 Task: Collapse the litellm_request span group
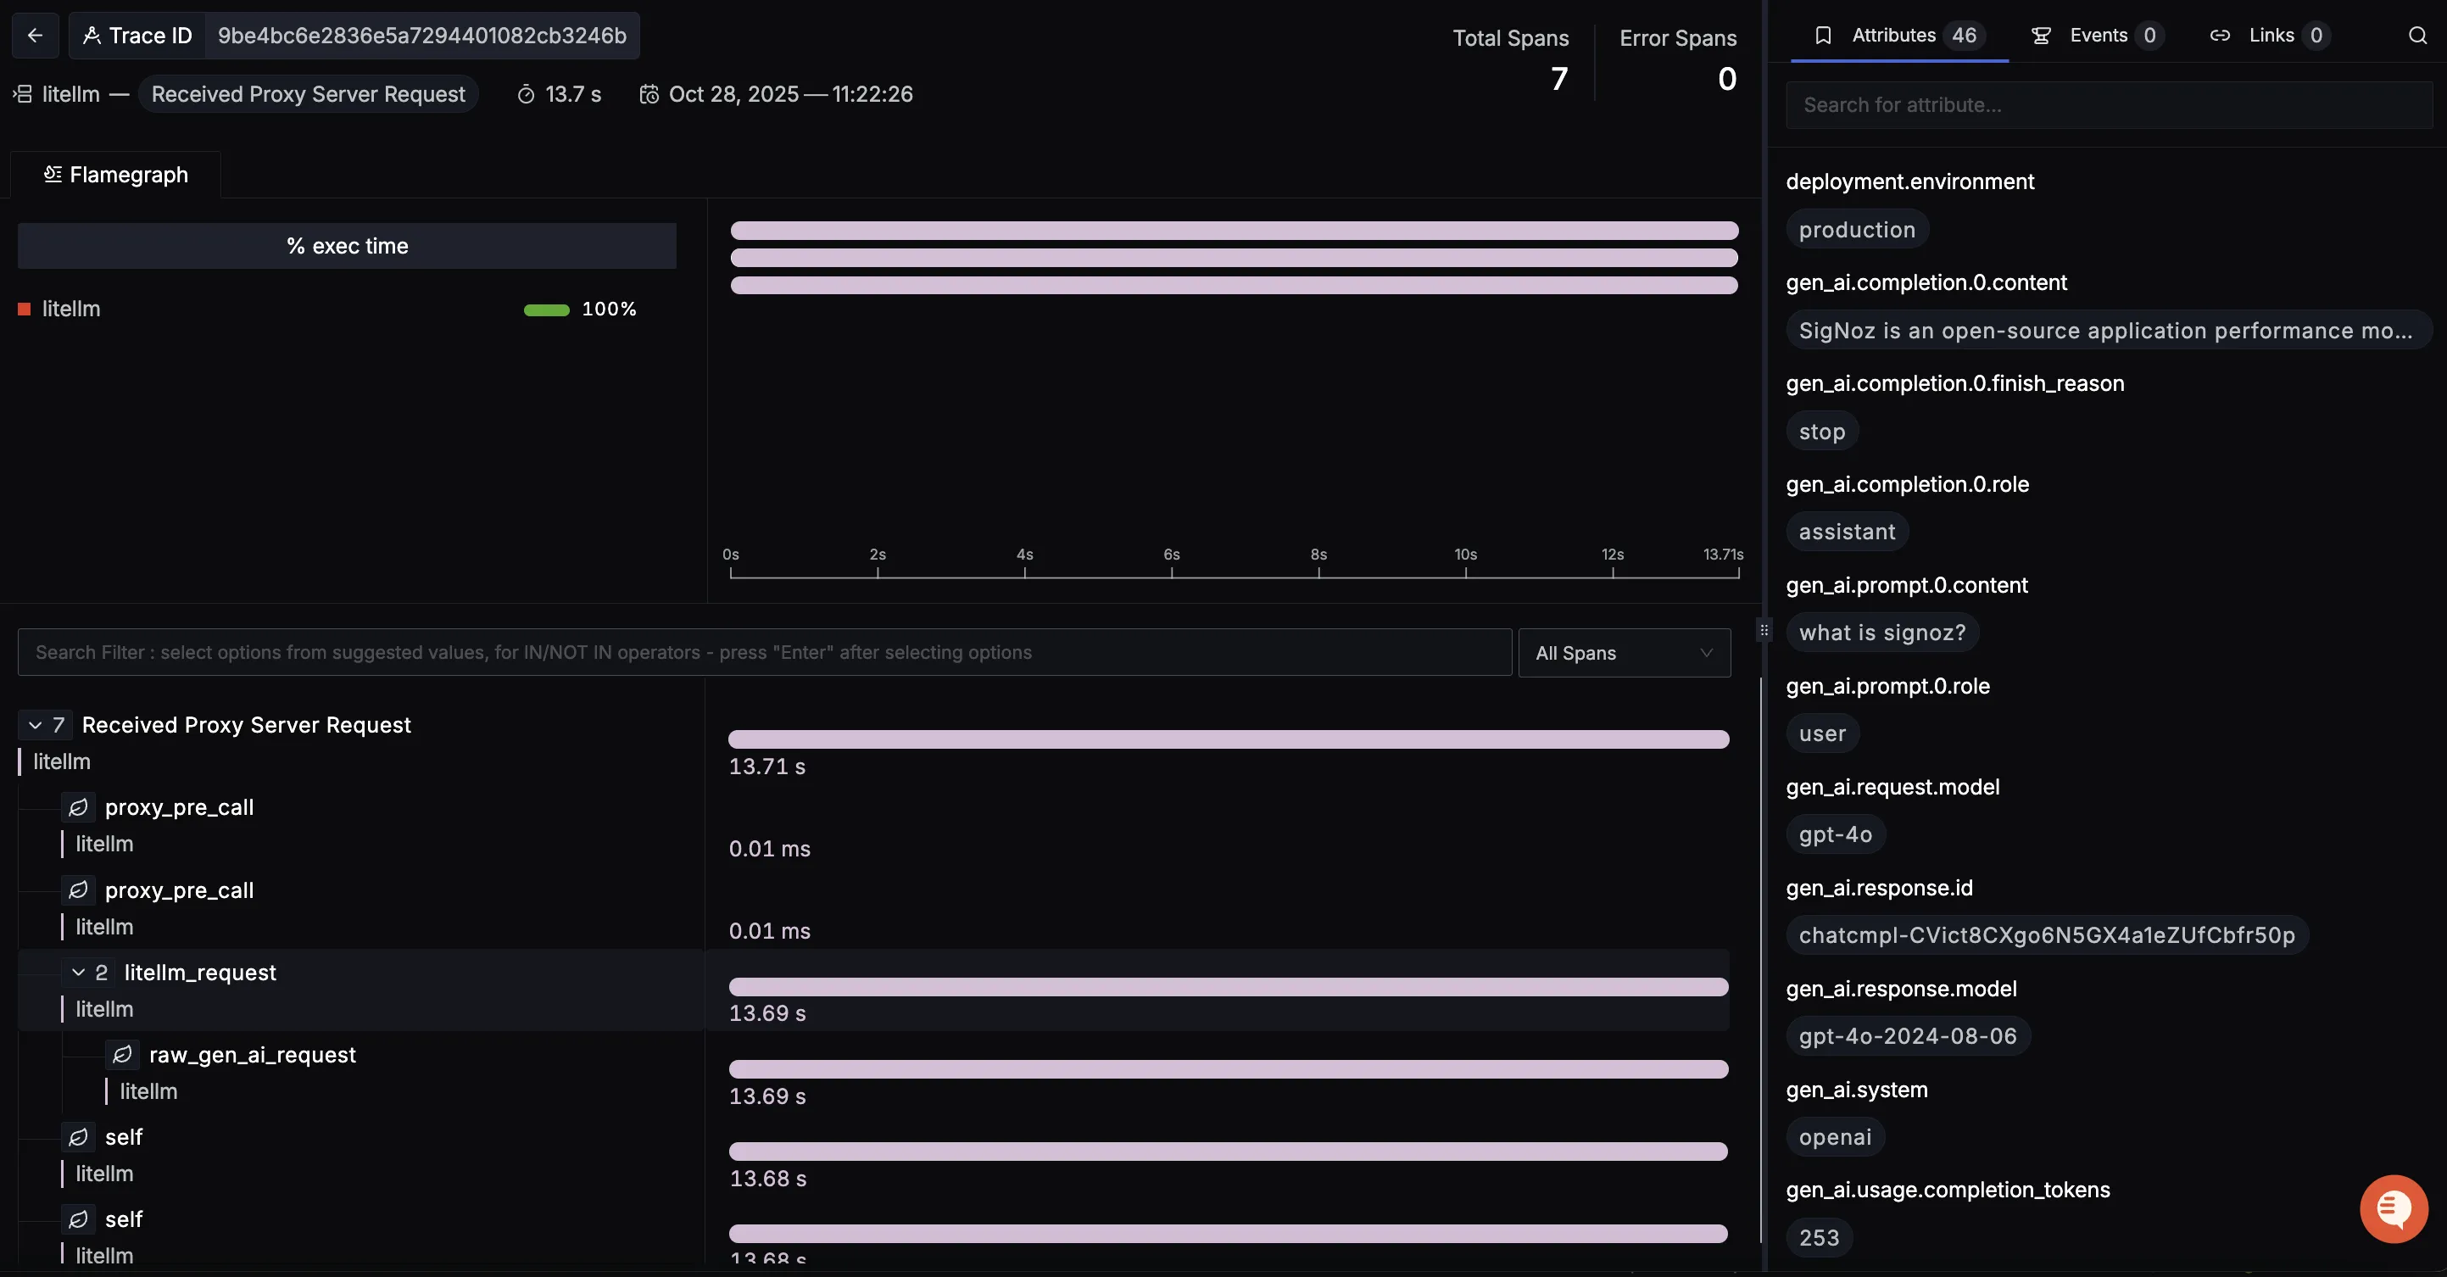[x=80, y=972]
